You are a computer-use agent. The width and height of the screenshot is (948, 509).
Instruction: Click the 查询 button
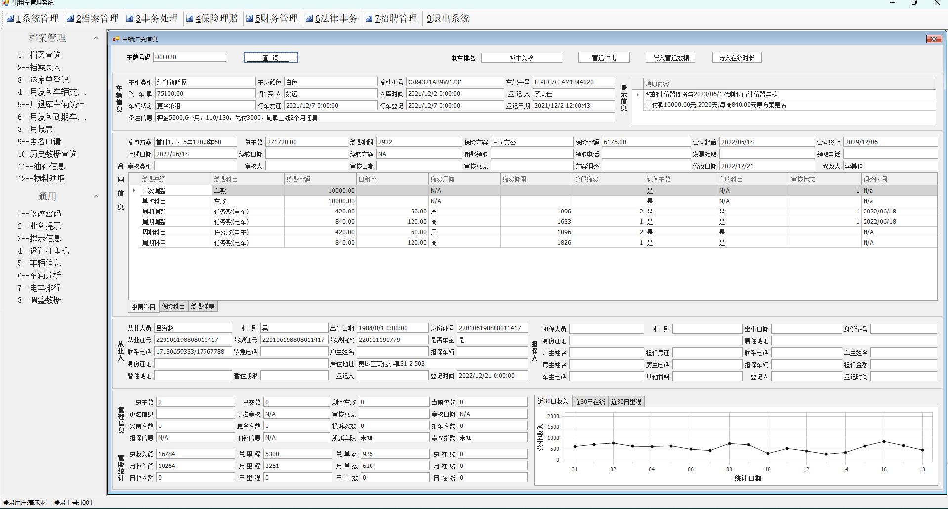(x=271, y=57)
